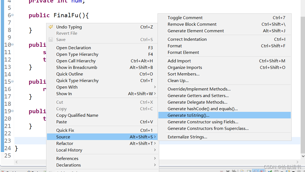
Task: Expand the Local History submenu arrow
Action: [155, 150]
